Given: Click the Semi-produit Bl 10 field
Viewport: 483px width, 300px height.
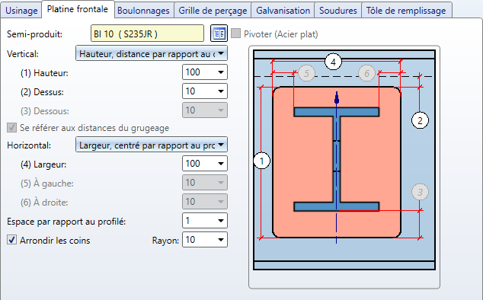Looking at the screenshot, I should tap(147, 34).
